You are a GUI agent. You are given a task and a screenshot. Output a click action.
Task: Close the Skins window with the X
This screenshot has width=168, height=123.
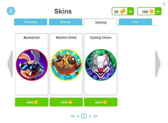coord(164,4)
